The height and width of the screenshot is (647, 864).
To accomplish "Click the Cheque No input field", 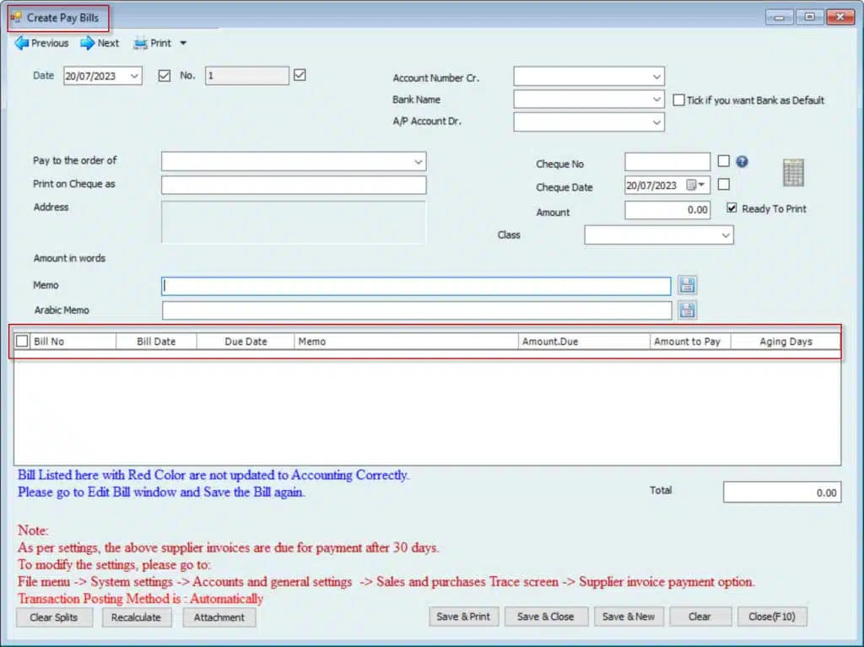I will pyautogui.click(x=667, y=162).
